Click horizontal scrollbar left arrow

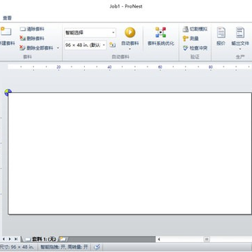point(159,239)
